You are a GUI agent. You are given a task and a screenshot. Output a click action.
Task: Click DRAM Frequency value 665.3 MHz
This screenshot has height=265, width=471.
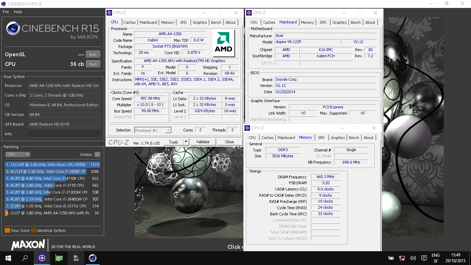pos(325,177)
